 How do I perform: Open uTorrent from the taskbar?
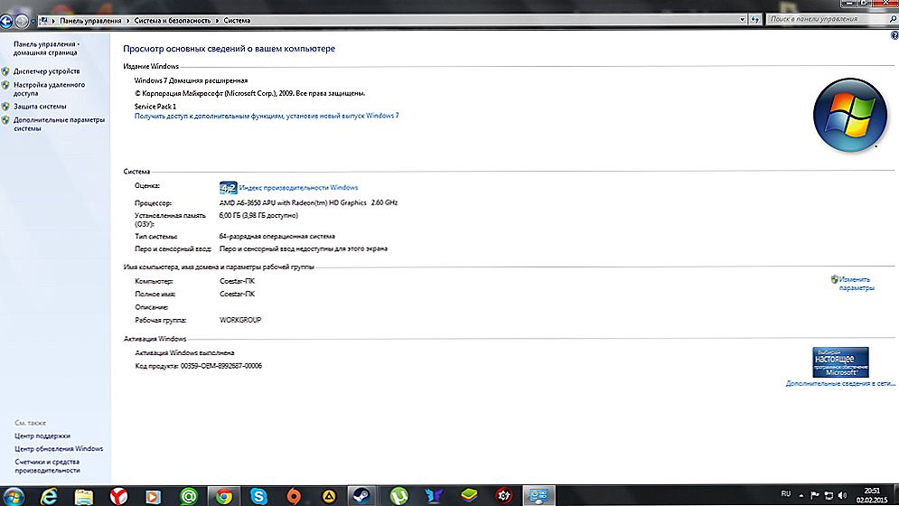click(x=399, y=496)
